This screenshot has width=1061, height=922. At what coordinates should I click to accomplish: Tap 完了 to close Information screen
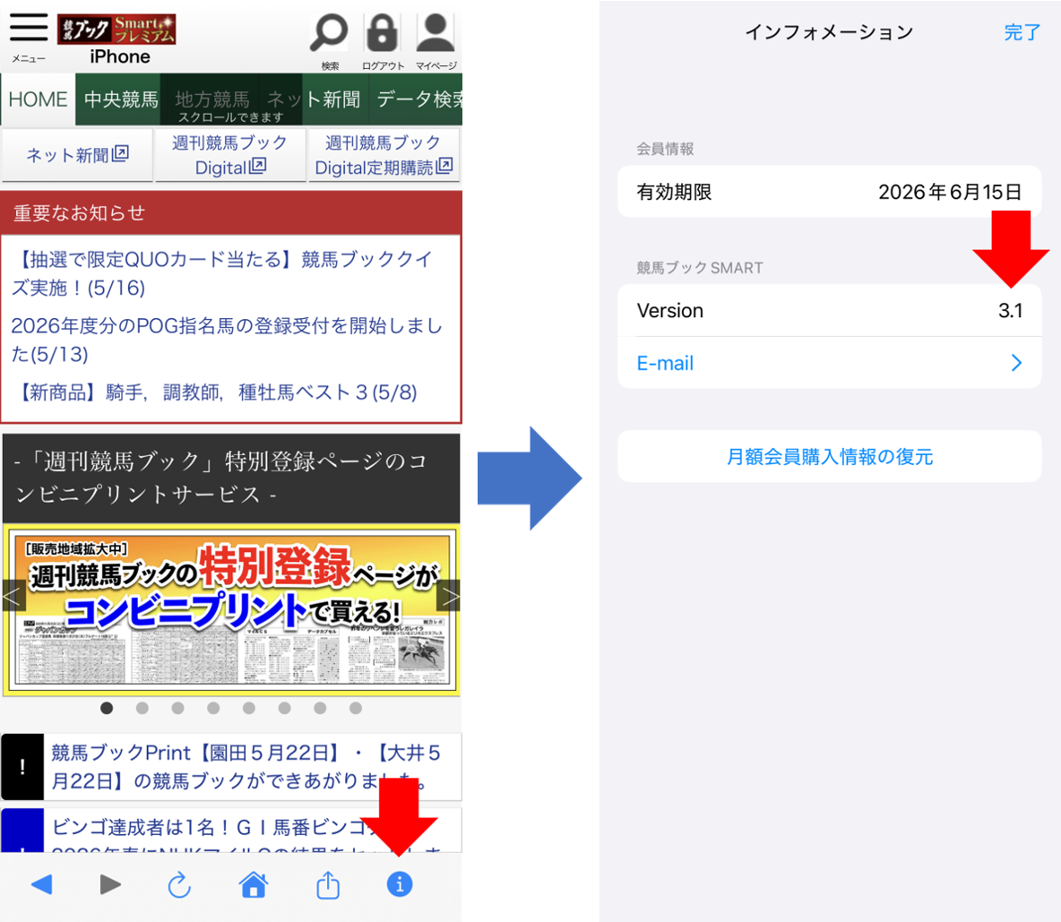[x=1022, y=31]
